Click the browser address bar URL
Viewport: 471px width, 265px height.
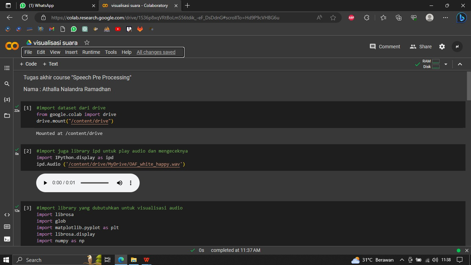click(165, 18)
